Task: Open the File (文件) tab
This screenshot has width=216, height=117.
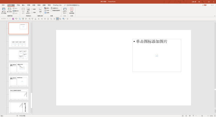Action: (x=3, y=5)
